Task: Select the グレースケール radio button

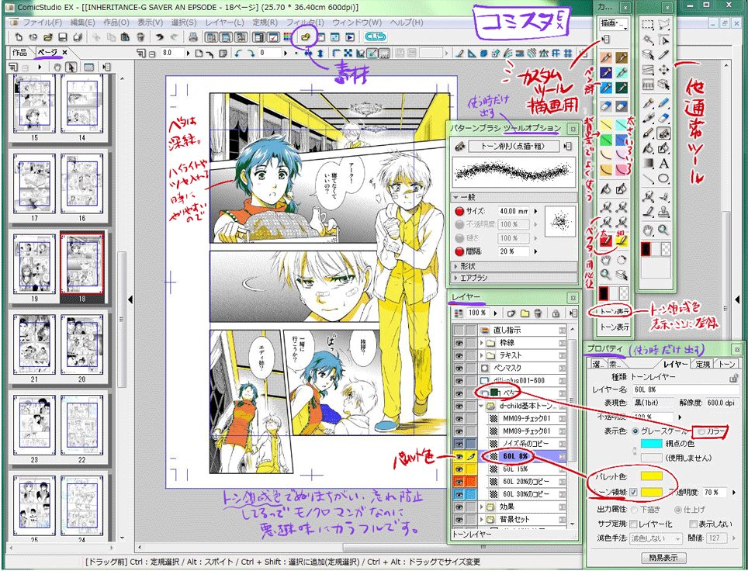Action: (635, 431)
